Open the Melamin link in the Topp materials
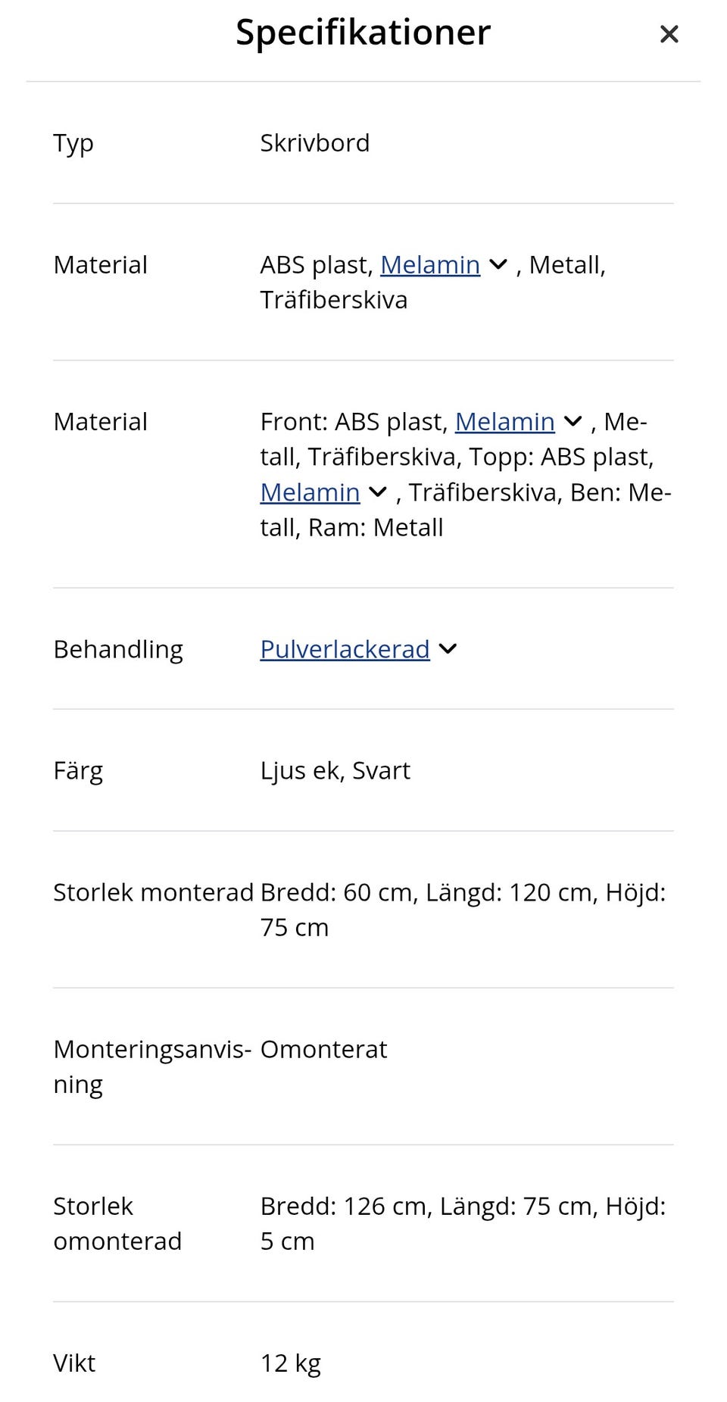Screen dimensions: 727x1402 (310, 492)
